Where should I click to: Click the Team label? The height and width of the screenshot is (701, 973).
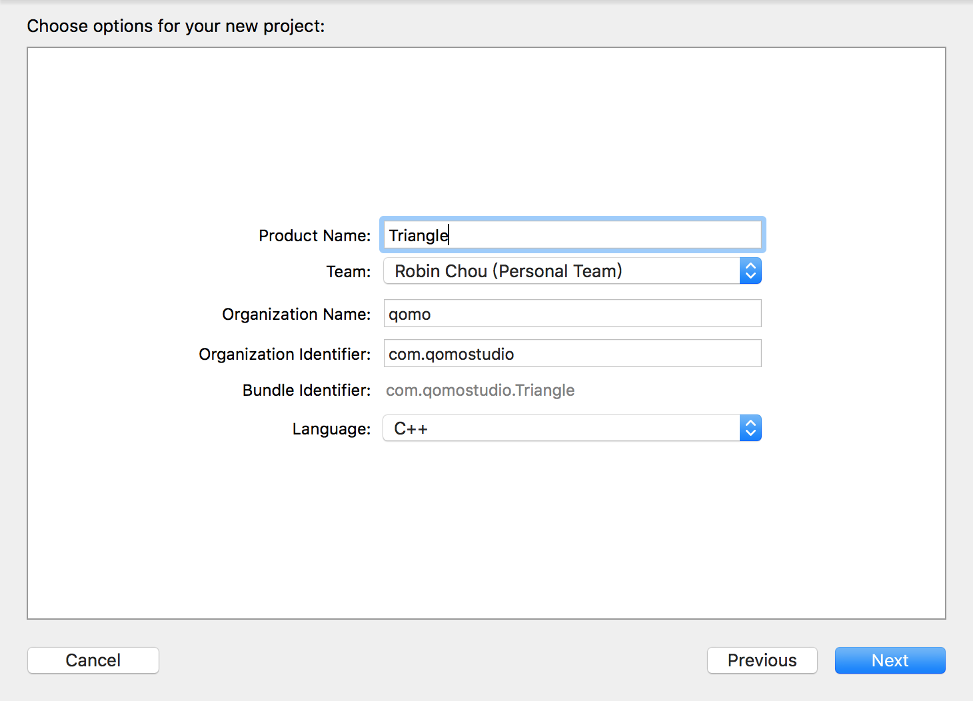tap(349, 272)
